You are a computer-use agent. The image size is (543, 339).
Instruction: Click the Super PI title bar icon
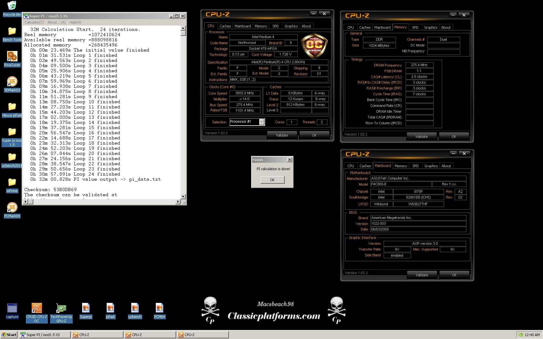26,16
